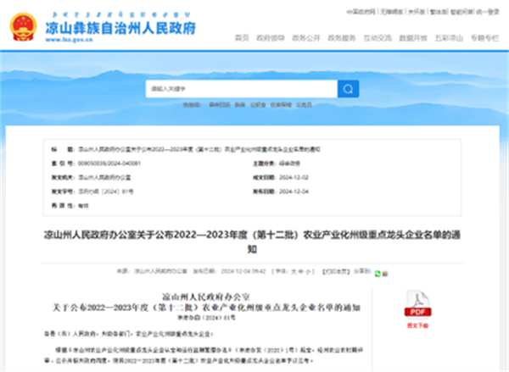
Task: Click the keyword search input field
Action: [241, 89]
